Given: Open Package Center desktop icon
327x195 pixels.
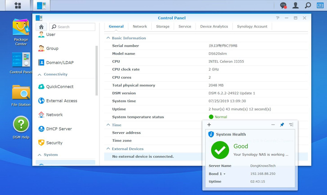Looking at the screenshot, I should click(x=21, y=32).
